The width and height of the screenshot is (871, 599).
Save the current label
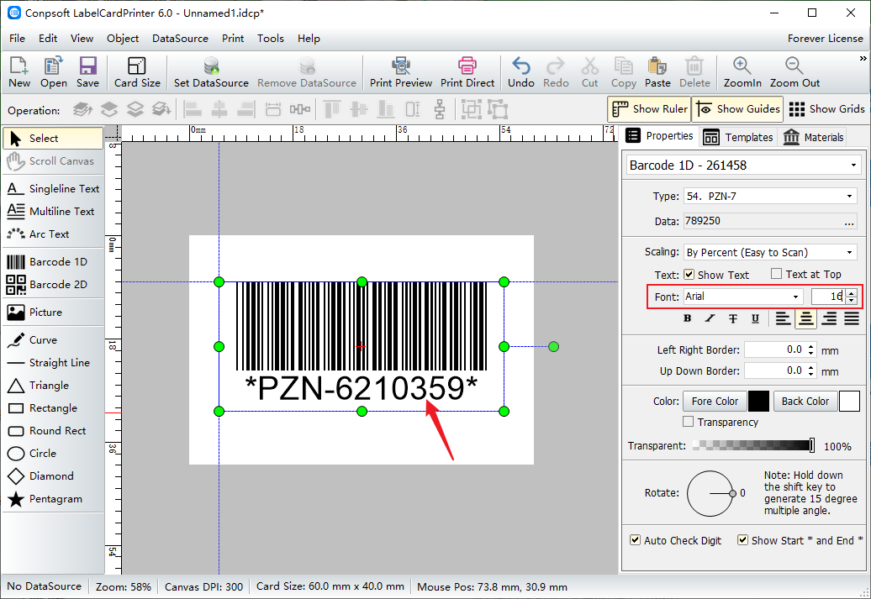point(87,72)
